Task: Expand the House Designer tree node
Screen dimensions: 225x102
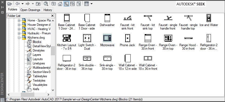Action: tap(19, 25)
